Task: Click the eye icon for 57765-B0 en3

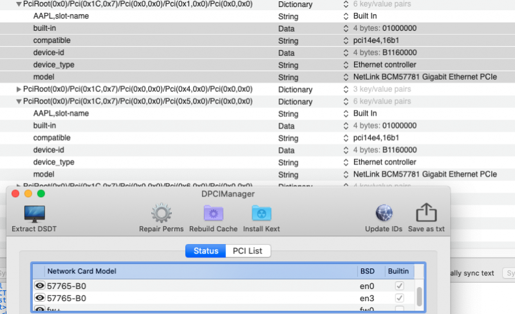Action: pyautogui.click(x=40, y=297)
